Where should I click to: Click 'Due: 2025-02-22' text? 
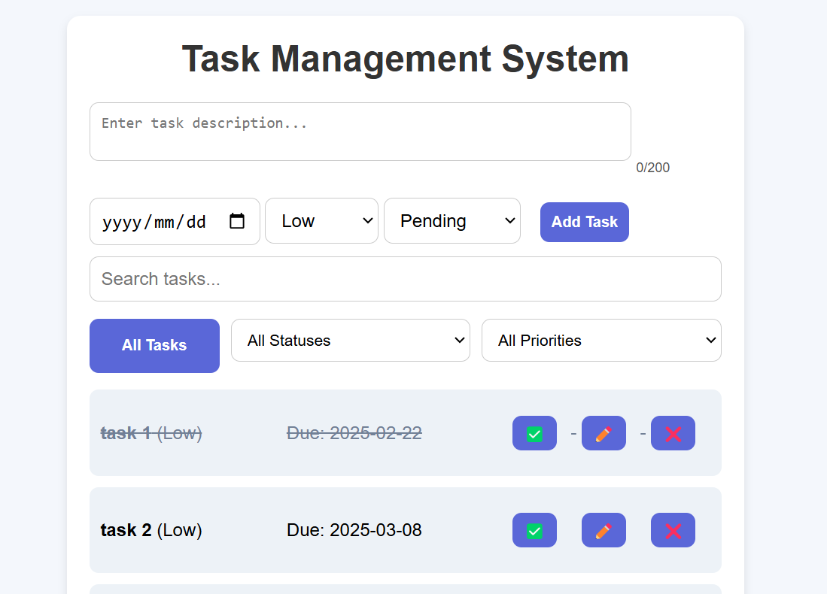coord(354,433)
